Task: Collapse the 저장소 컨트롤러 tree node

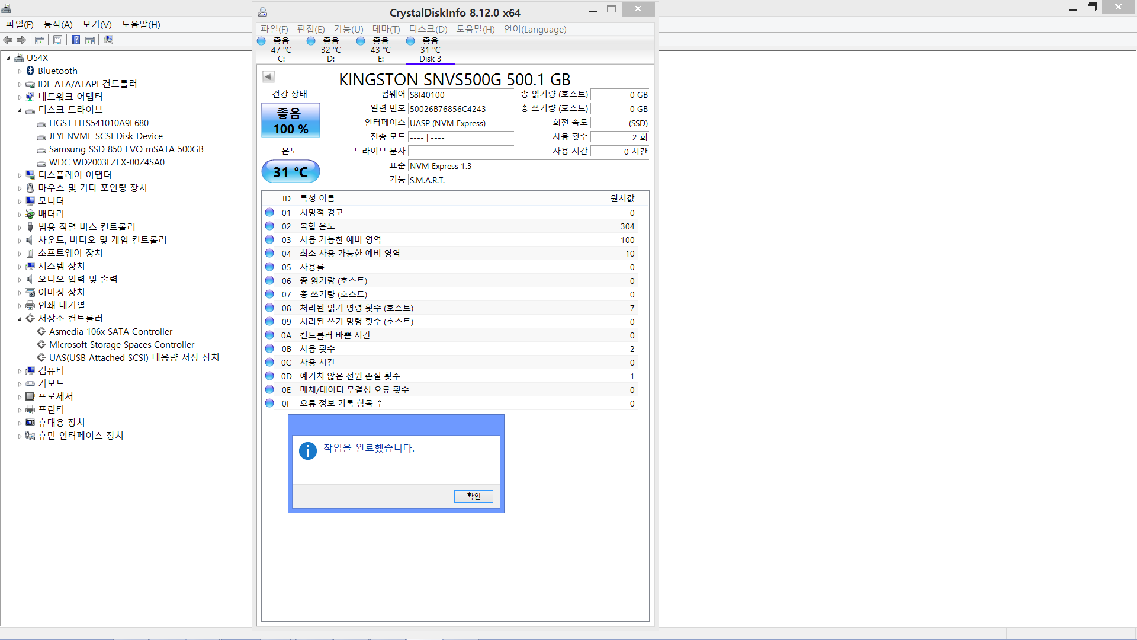Action: 20,319
